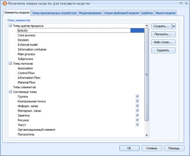Select the Decision item
190x156 pixels.
click(23, 40)
